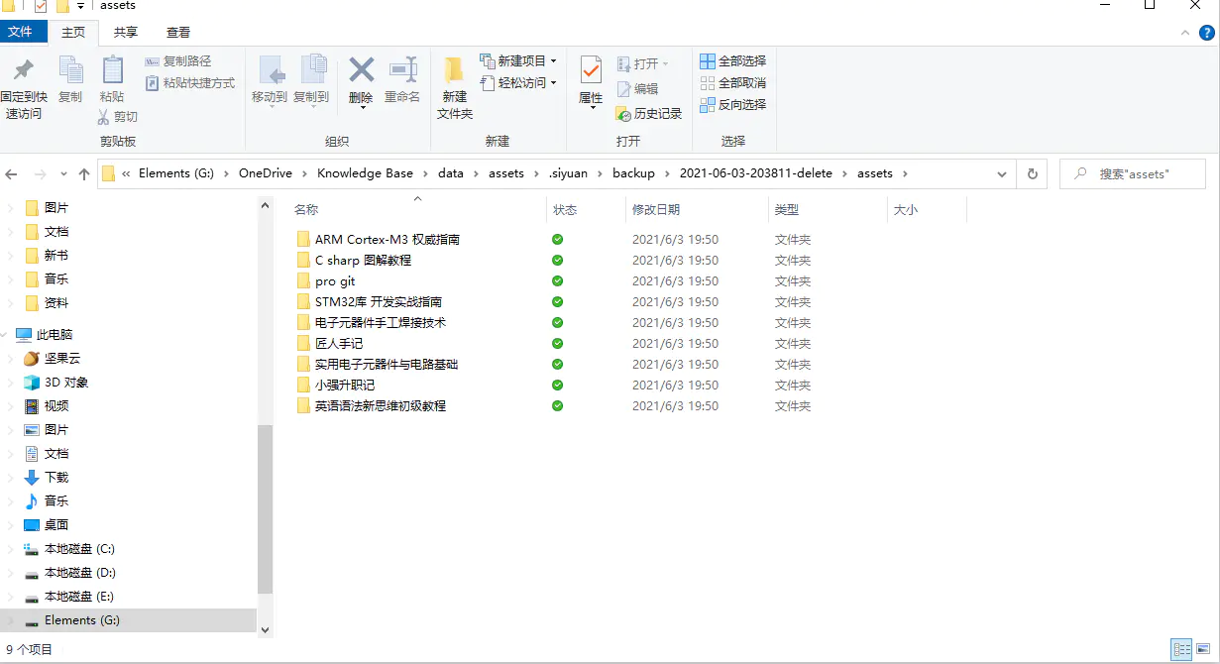1220x664 pixels.
Task: Open 历史记录 history
Action: [x=649, y=114]
